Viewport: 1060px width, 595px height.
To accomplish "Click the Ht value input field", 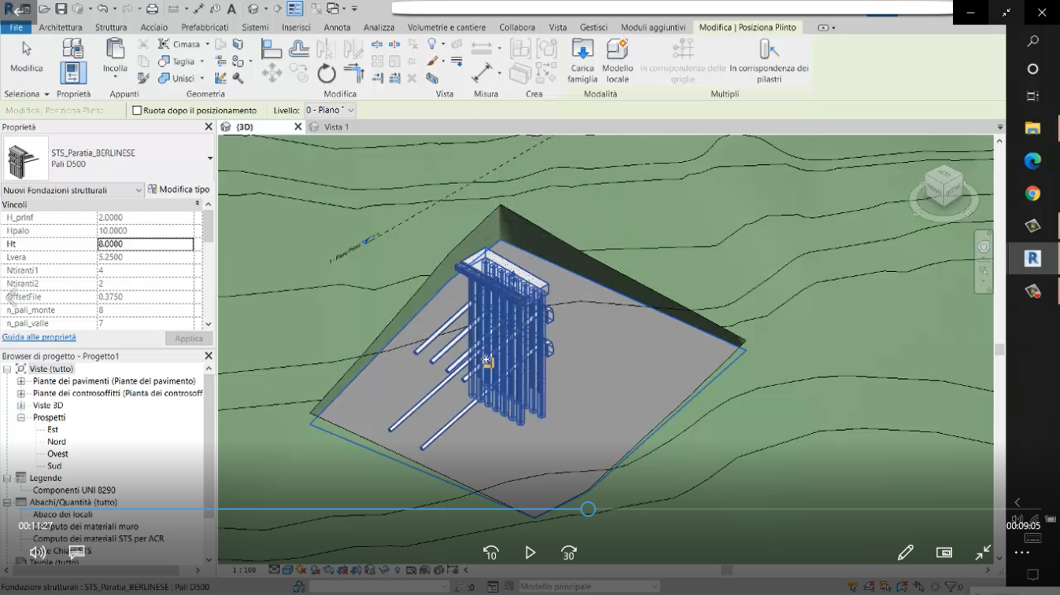I will [146, 244].
